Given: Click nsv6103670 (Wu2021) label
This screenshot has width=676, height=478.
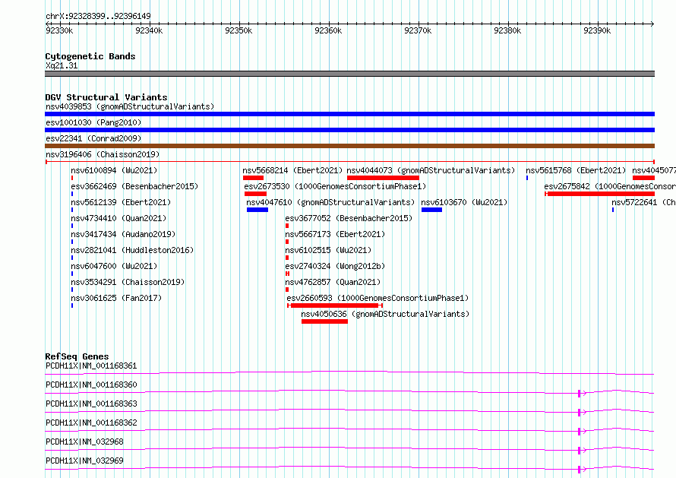Looking at the screenshot, I should (x=464, y=202).
